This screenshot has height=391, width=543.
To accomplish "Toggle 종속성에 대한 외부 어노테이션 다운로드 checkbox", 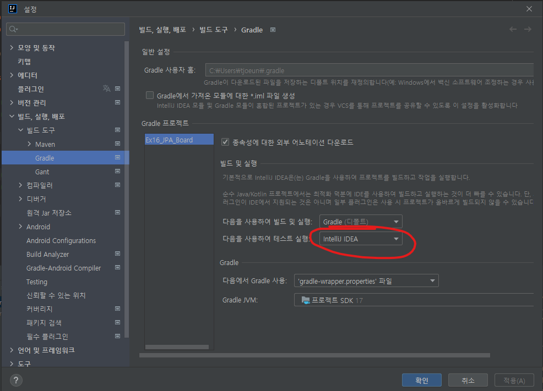I will 225,142.
